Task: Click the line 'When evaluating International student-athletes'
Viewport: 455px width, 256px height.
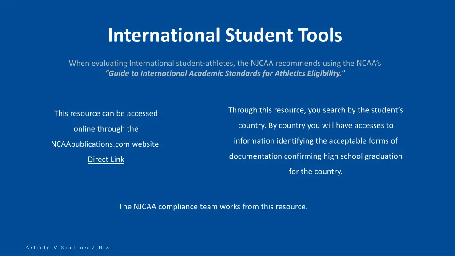Action: tap(225, 63)
